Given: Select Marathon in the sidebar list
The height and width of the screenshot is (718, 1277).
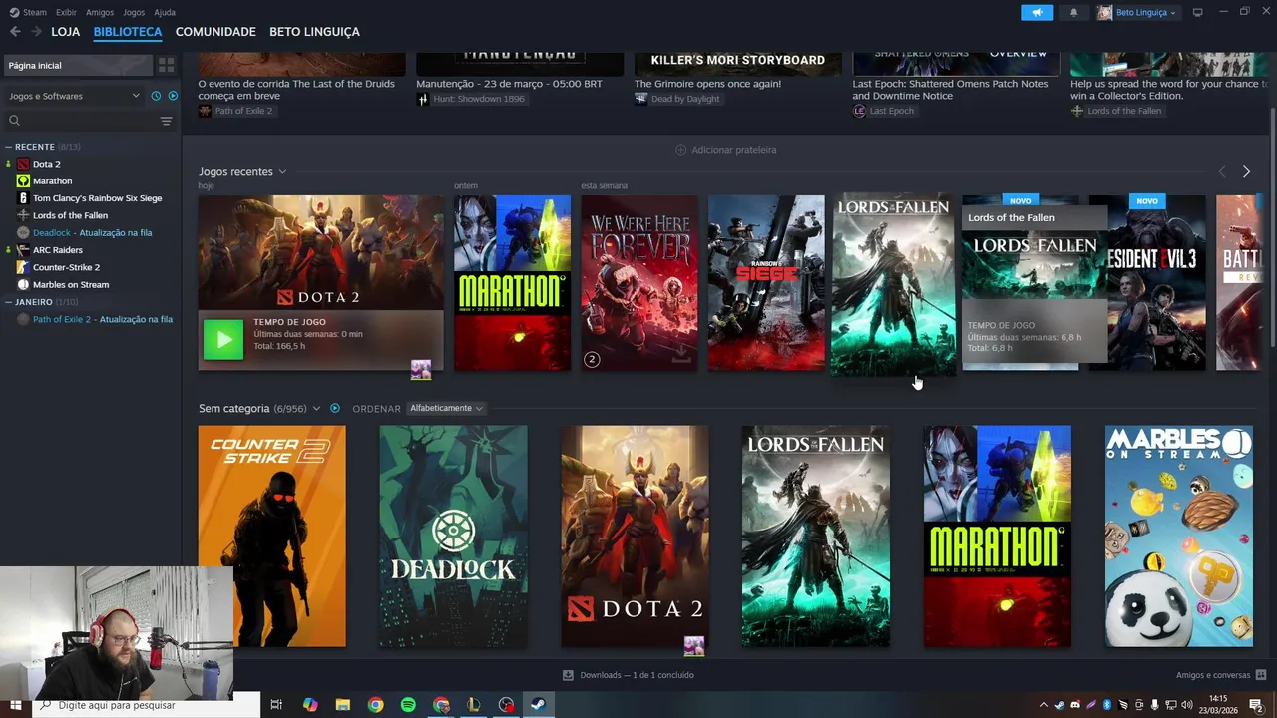Looking at the screenshot, I should [52, 181].
